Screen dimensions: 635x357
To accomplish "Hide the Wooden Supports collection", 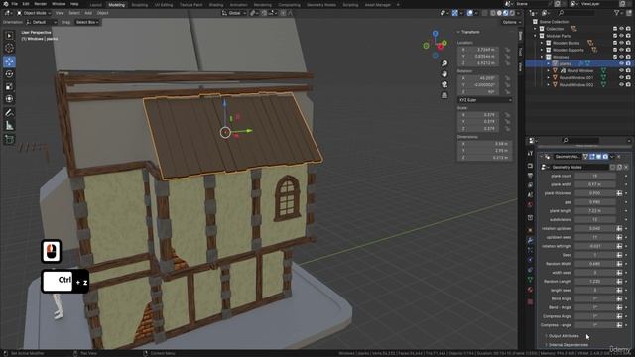I will tap(621, 50).
